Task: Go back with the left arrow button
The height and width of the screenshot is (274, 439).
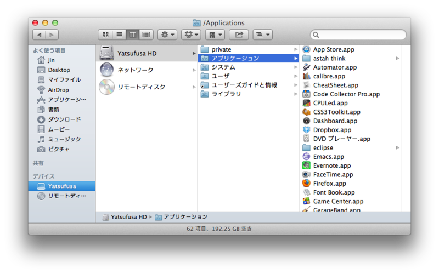Action: (x=39, y=35)
